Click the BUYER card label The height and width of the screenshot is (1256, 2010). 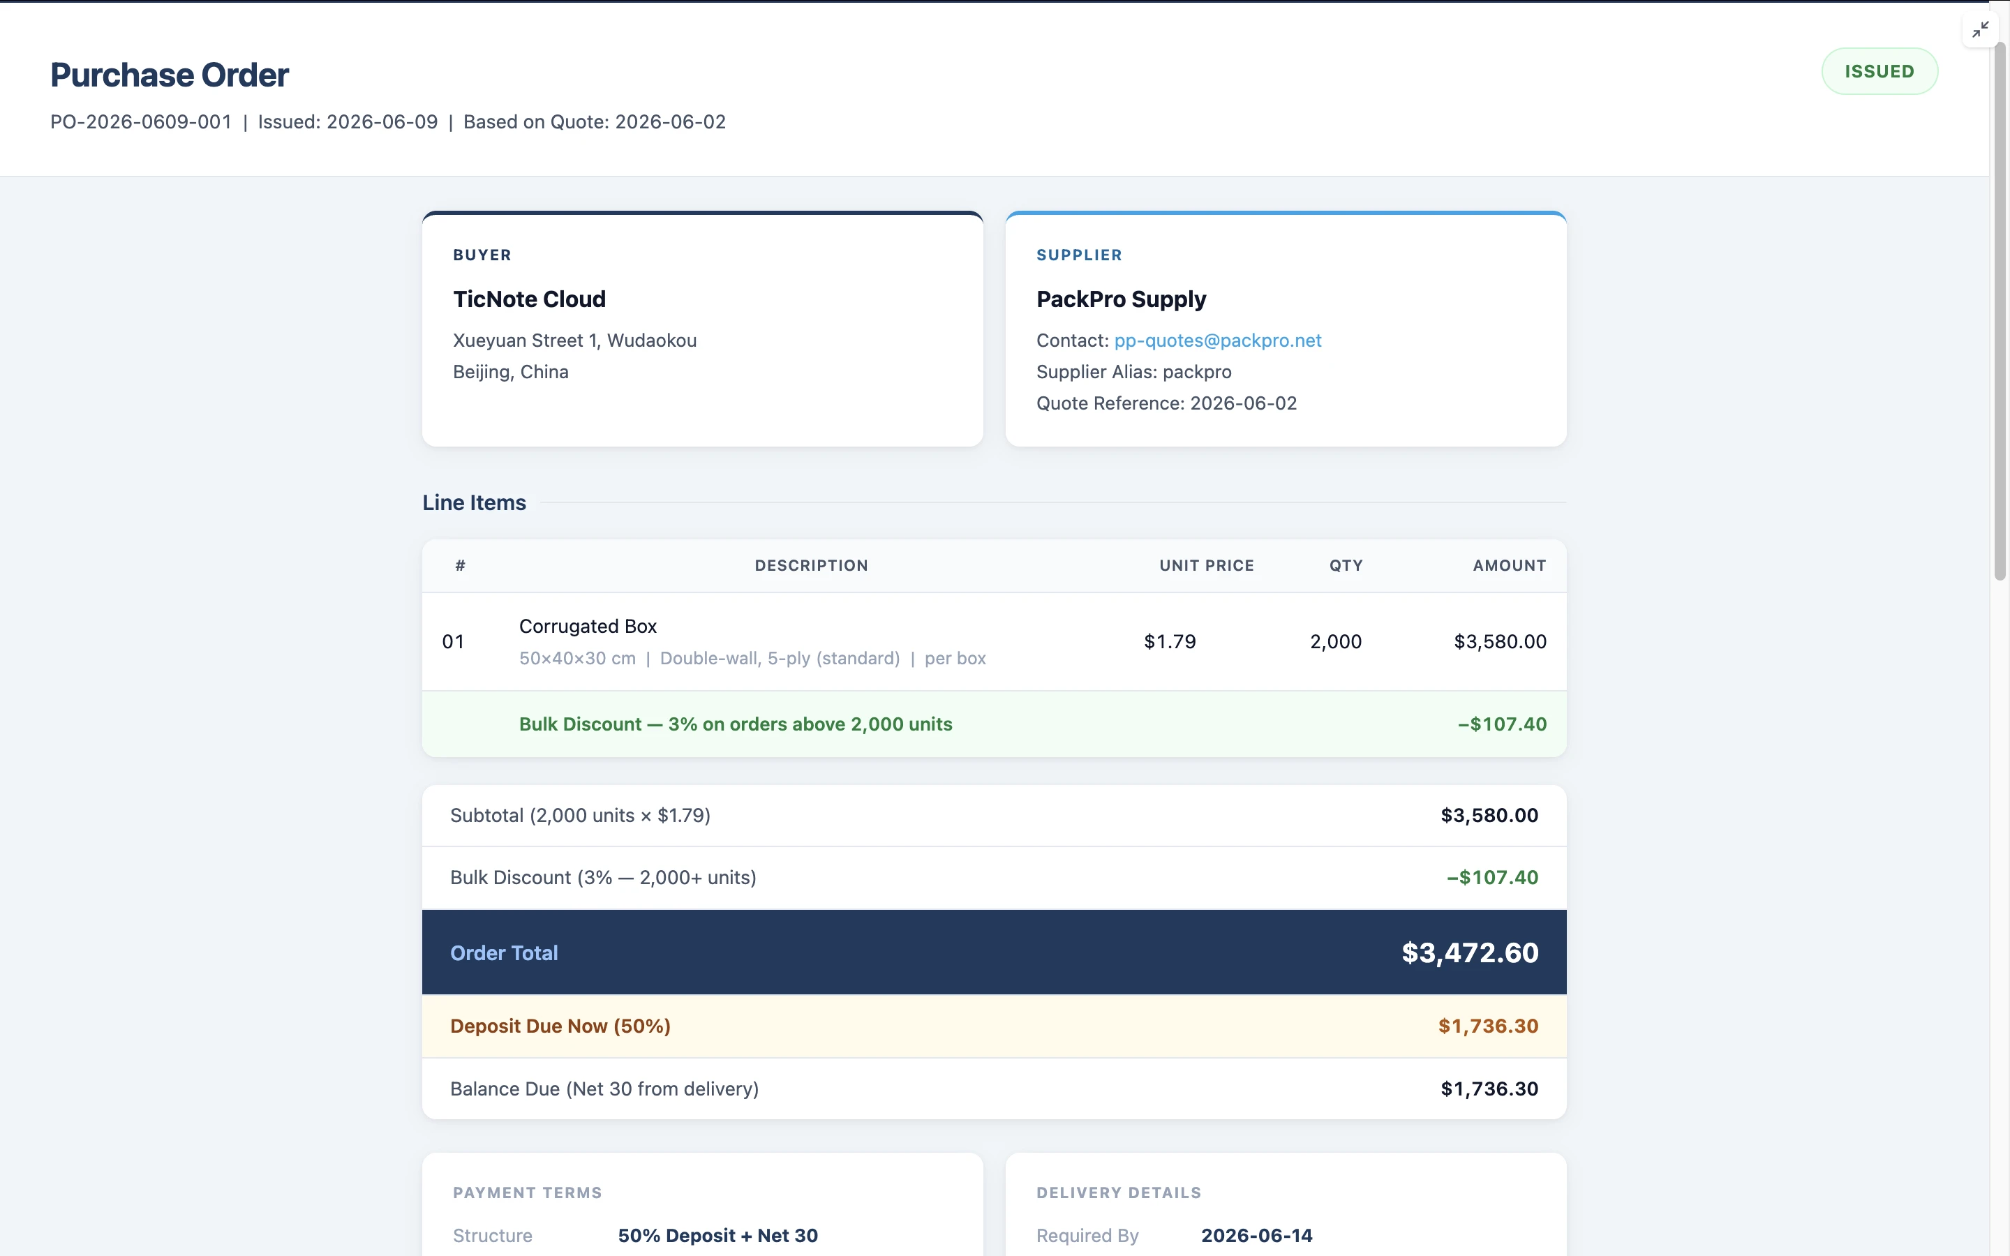point(482,255)
